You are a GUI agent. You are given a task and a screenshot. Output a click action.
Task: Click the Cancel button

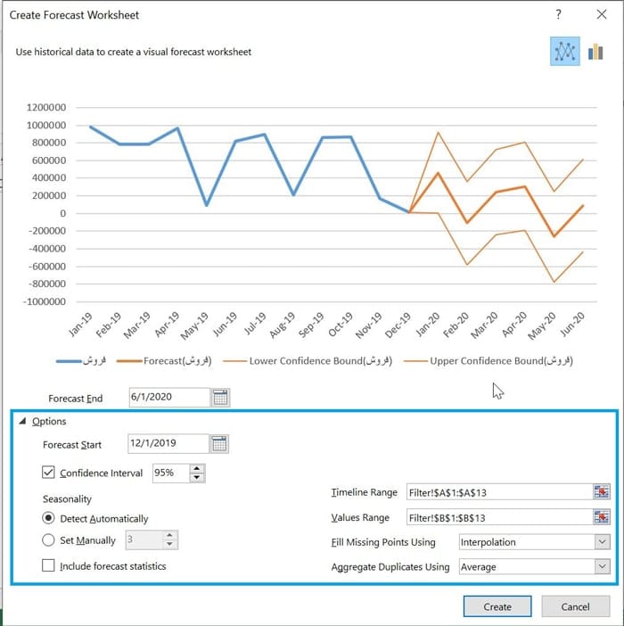tap(575, 606)
